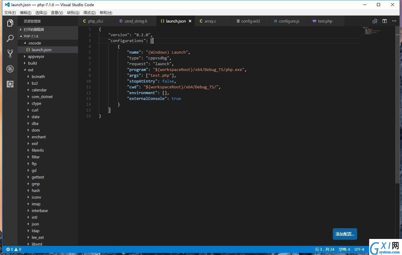
Task: Open the 转到(G) menu
Action: 73,13
